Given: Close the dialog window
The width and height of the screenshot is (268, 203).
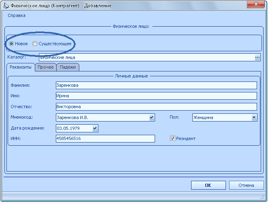Looking at the screenshot, I should coord(256,4).
